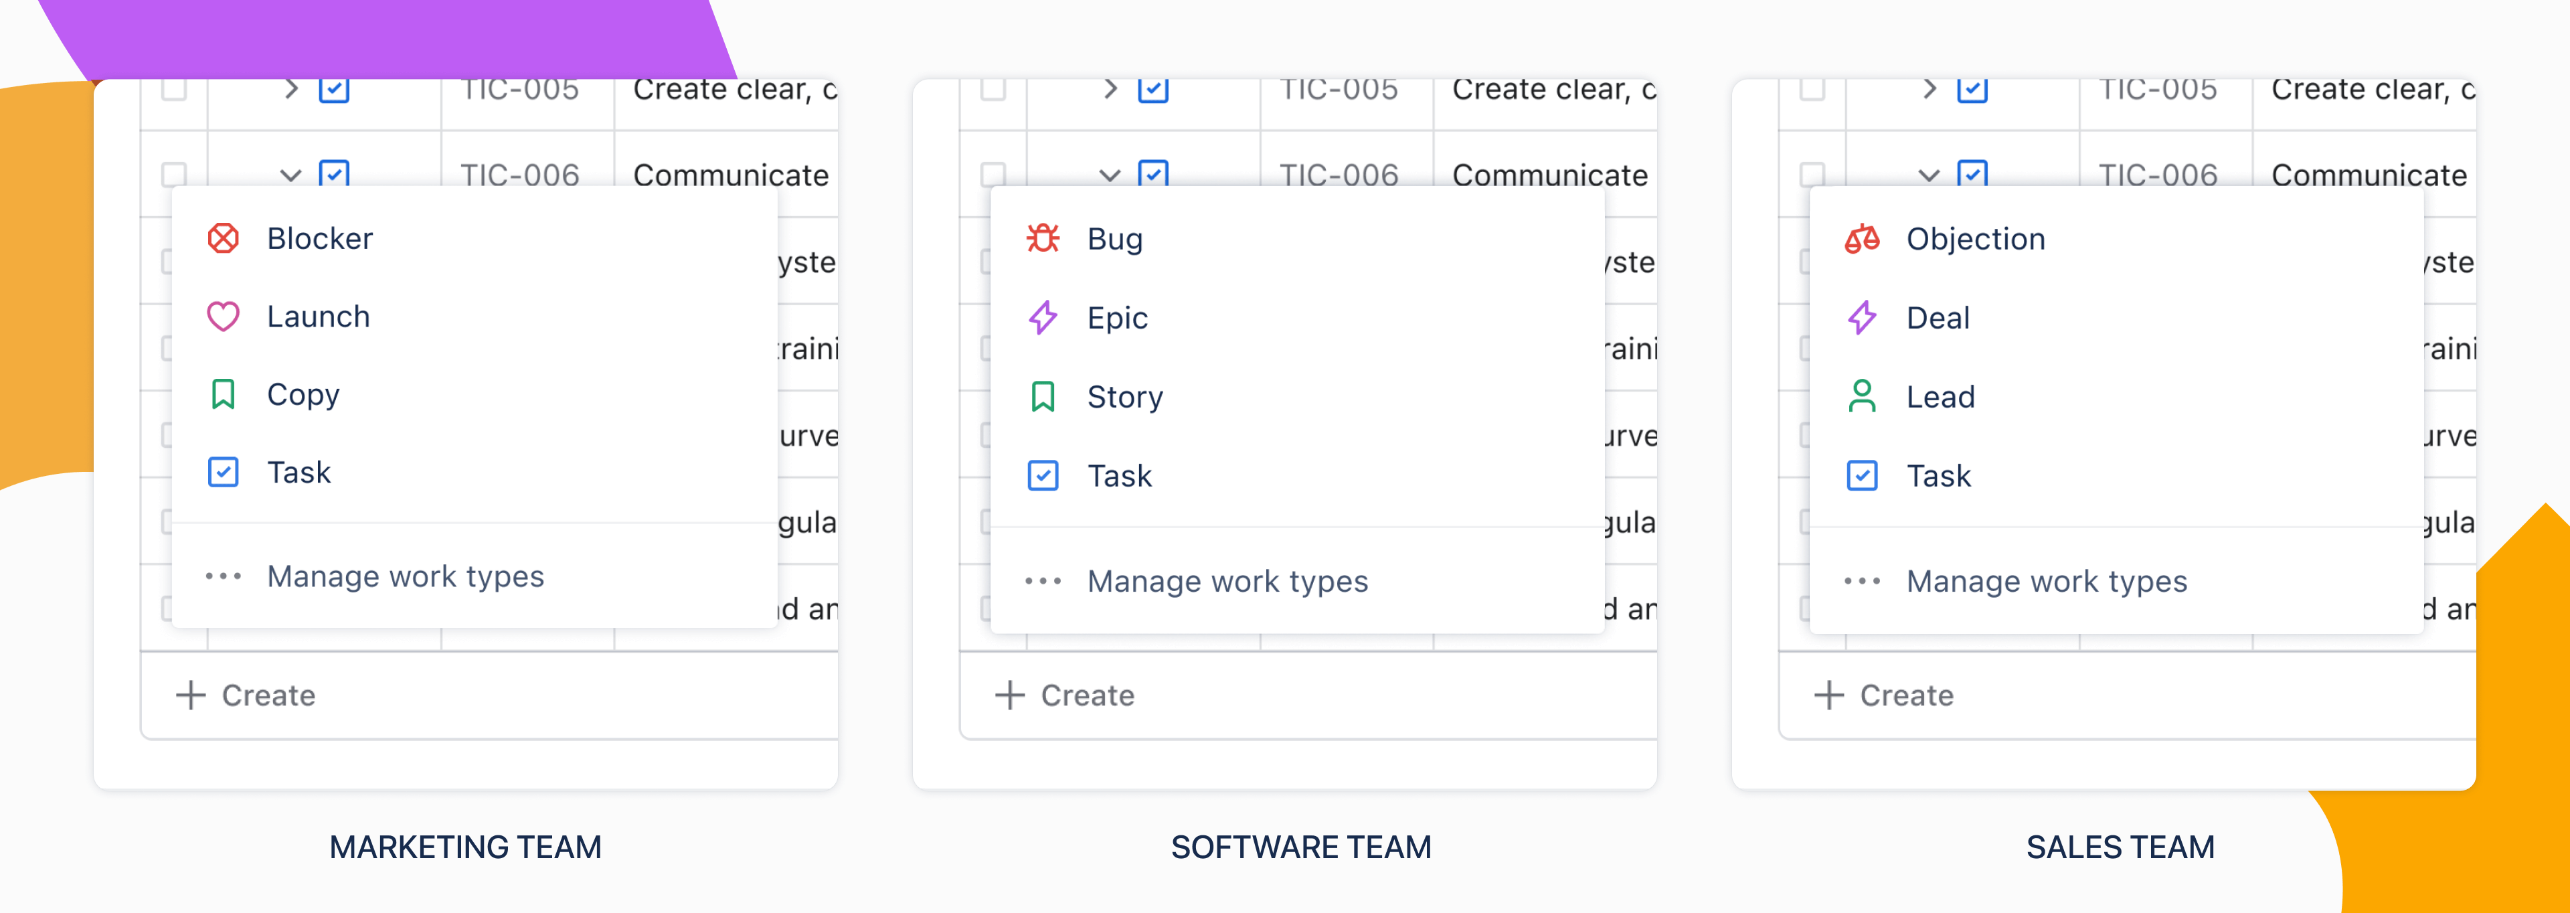Click the ellipsis icon in Marketing menu

[222, 576]
